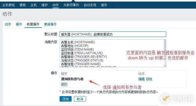Click the 编辑 link for 通知所有参与者
Viewport: 196px width, 106px height.
pyautogui.click(x=141, y=79)
